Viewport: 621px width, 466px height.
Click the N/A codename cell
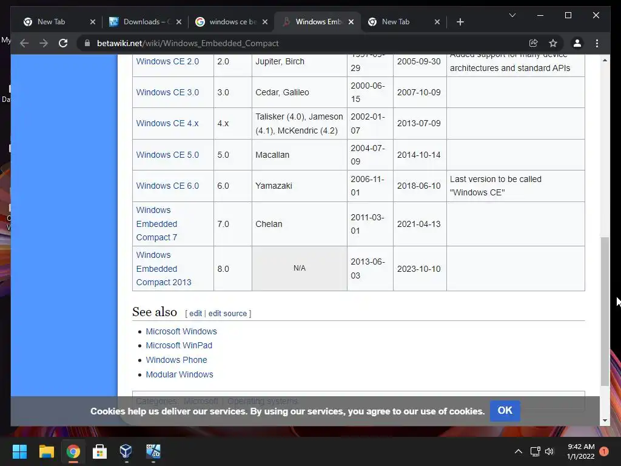300,269
